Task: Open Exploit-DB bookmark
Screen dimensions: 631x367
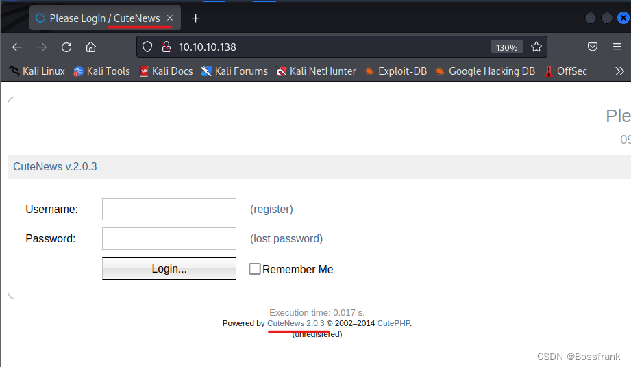Action: point(396,71)
